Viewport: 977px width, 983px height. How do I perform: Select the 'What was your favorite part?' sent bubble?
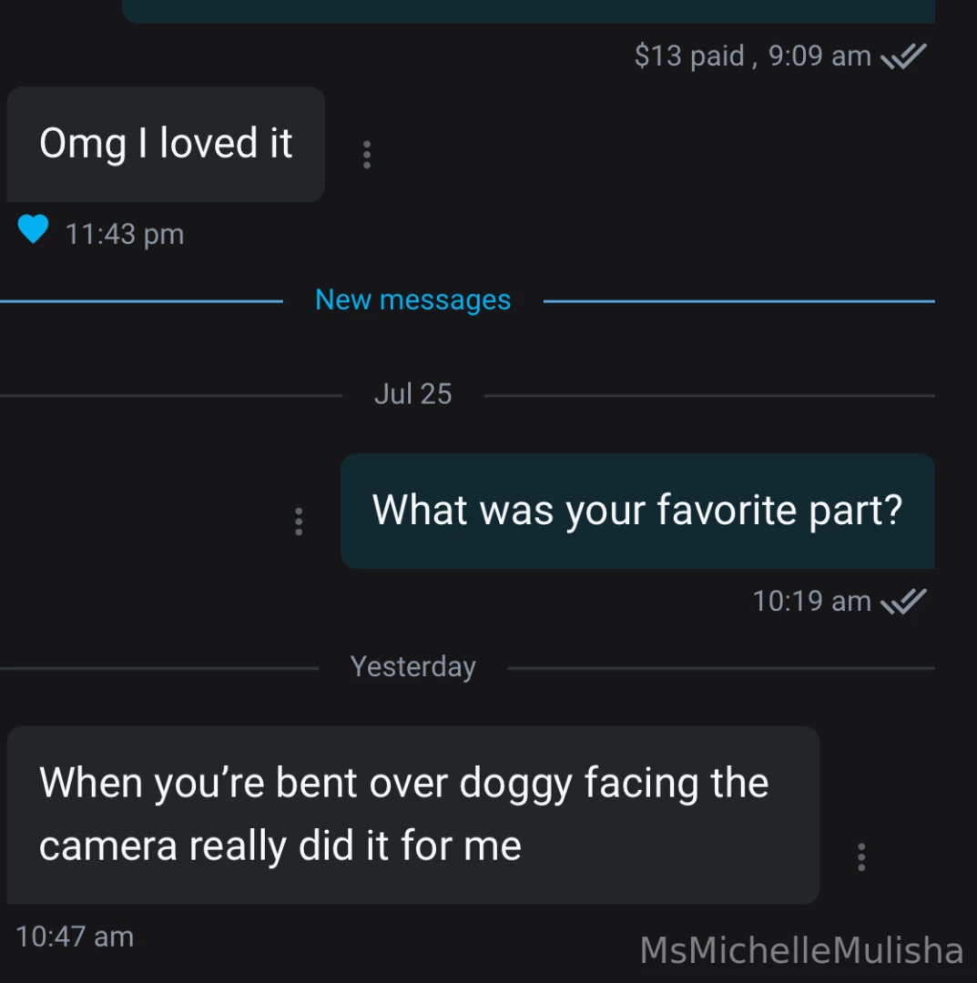click(637, 510)
